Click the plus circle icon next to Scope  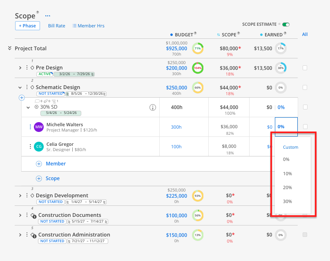39,178
